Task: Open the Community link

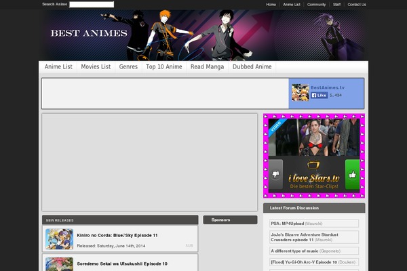Action: tap(316, 5)
